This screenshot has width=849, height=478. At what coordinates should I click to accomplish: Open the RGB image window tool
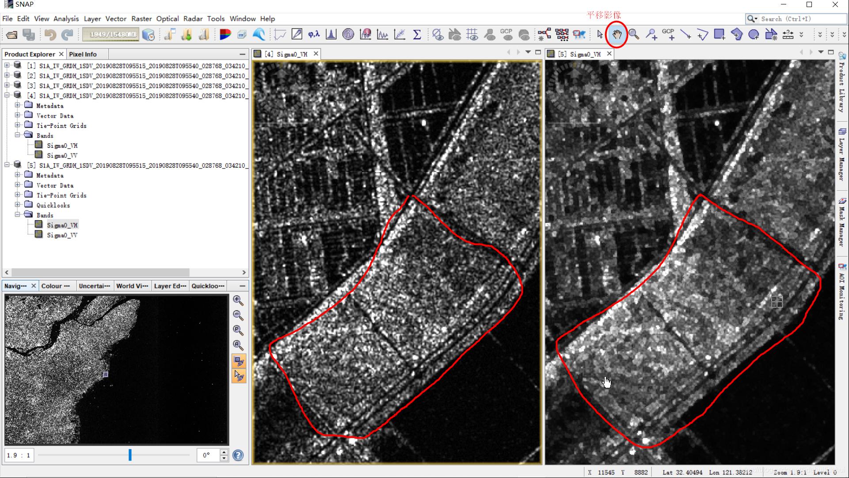tap(225, 34)
